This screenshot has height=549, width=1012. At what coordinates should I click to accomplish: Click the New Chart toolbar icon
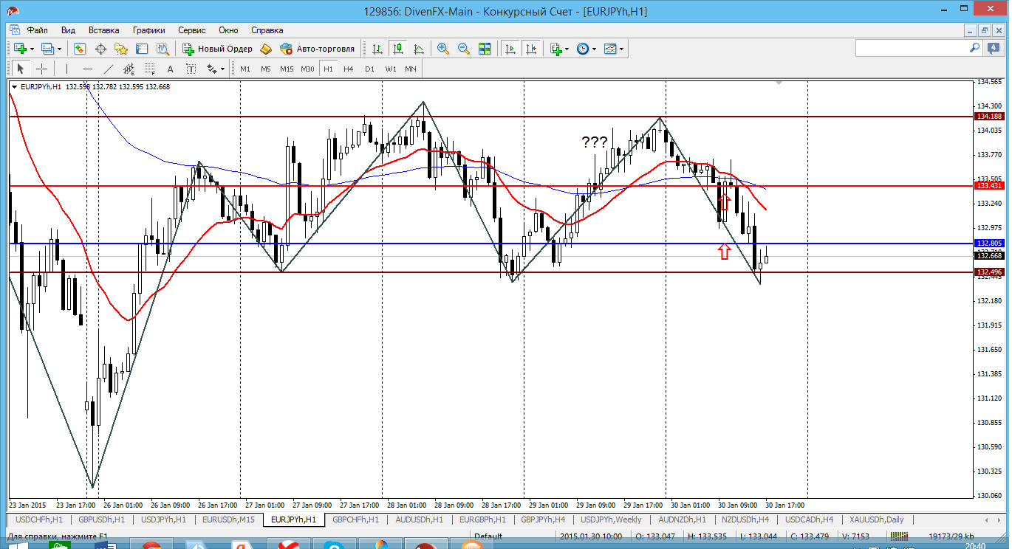(x=19, y=49)
